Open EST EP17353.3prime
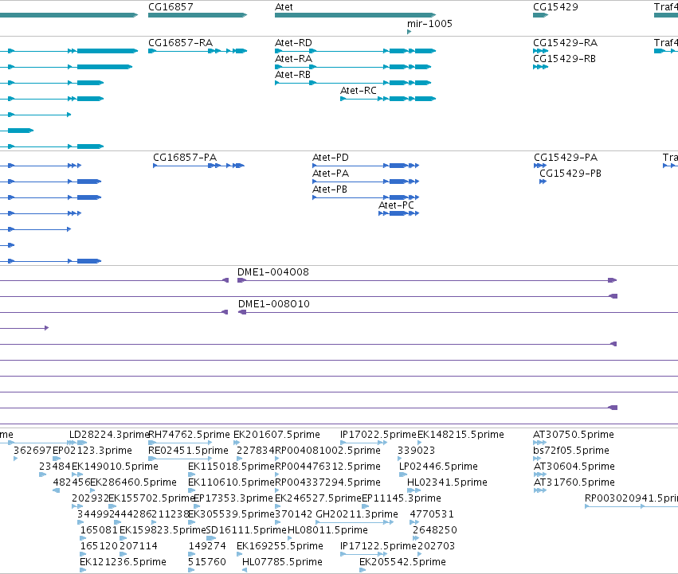 point(233,498)
